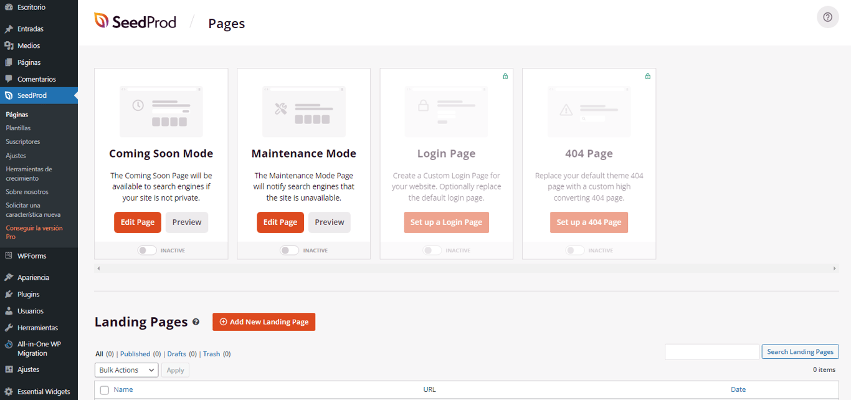Toggle Login Page active switch
851x400 pixels.
click(x=432, y=250)
